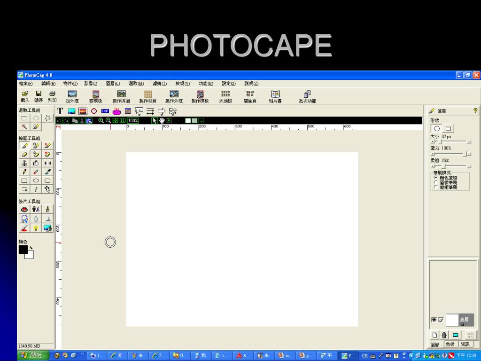Select the magic wand selection tool
Viewport: 481px width, 361px height.
pyautogui.click(x=24, y=126)
